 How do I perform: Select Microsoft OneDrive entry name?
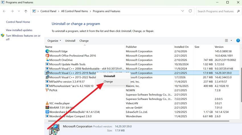click(x=61, y=60)
